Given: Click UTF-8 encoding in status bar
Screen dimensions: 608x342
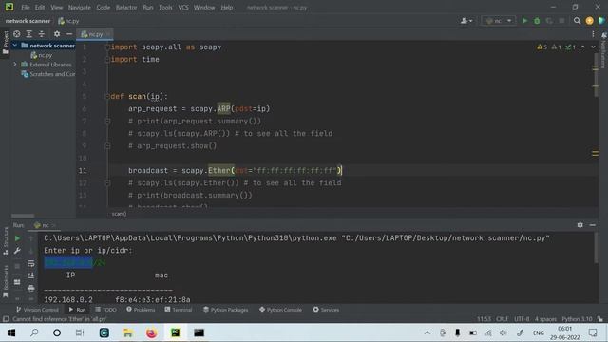Looking at the screenshot, I should tap(522, 319).
